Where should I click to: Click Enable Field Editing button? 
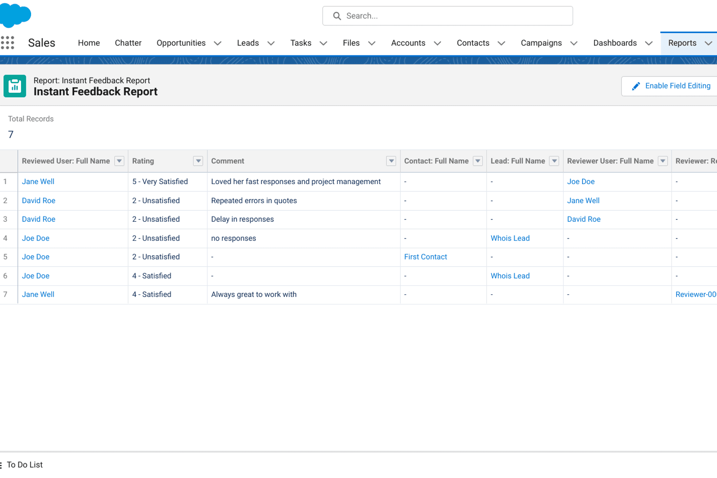pos(669,86)
